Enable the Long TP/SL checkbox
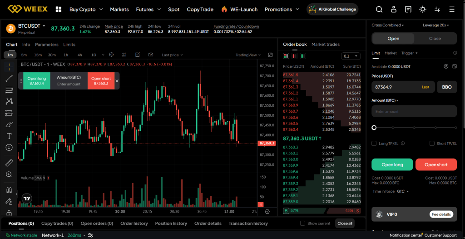Image resolution: width=465 pixels, height=239 pixels. pyautogui.click(x=374, y=144)
